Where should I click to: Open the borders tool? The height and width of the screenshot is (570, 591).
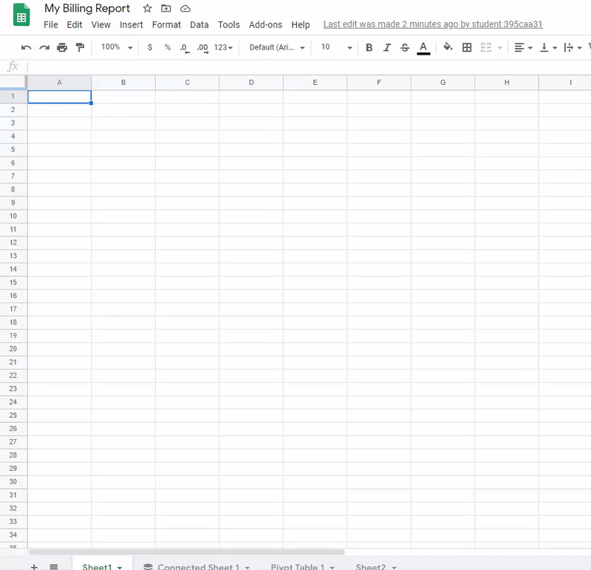[467, 47]
